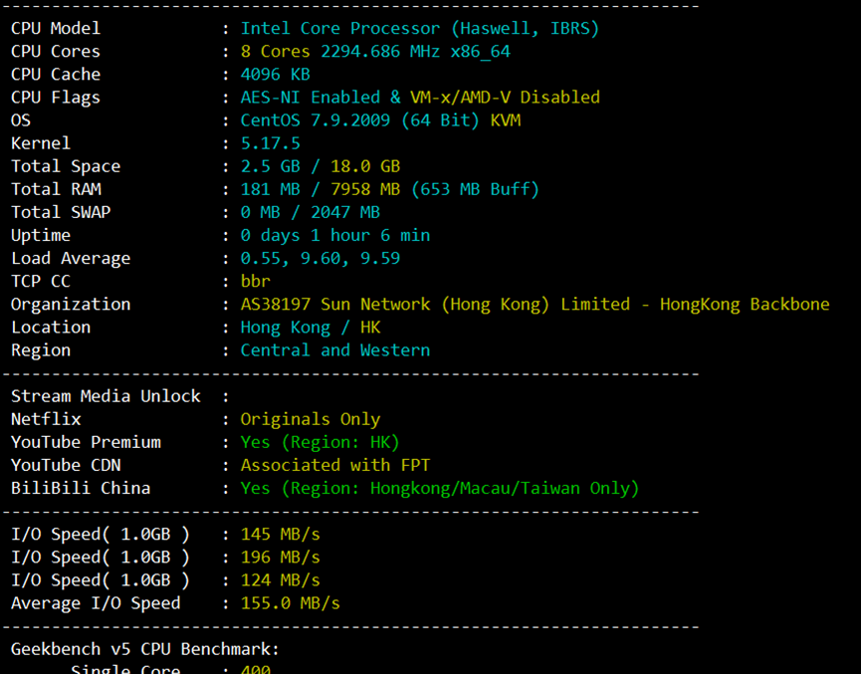The height and width of the screenshot is (674, 861).
Task: Click the YouTube Premium result text
Action: click(320, 442)
